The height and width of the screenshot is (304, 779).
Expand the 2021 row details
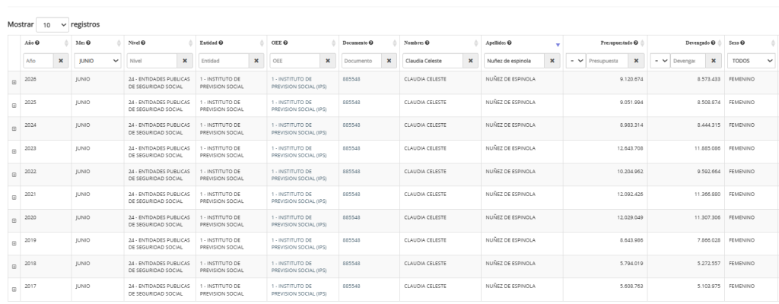(x=14, y=198)
